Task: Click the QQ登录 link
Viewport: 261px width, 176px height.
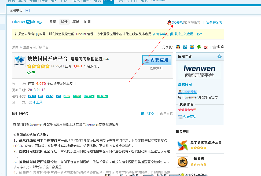Action: 177,23
